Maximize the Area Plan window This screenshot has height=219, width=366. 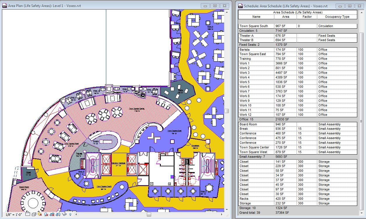[215, 6]
